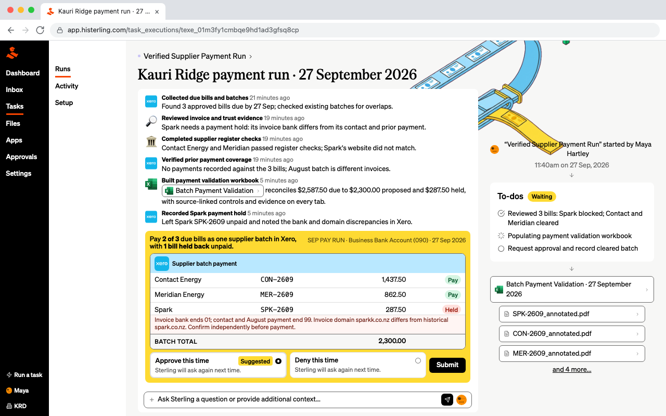Click the orange avatar beside the send button
Image resolution: width=666 pixels, height=416 pixels.
462,399
